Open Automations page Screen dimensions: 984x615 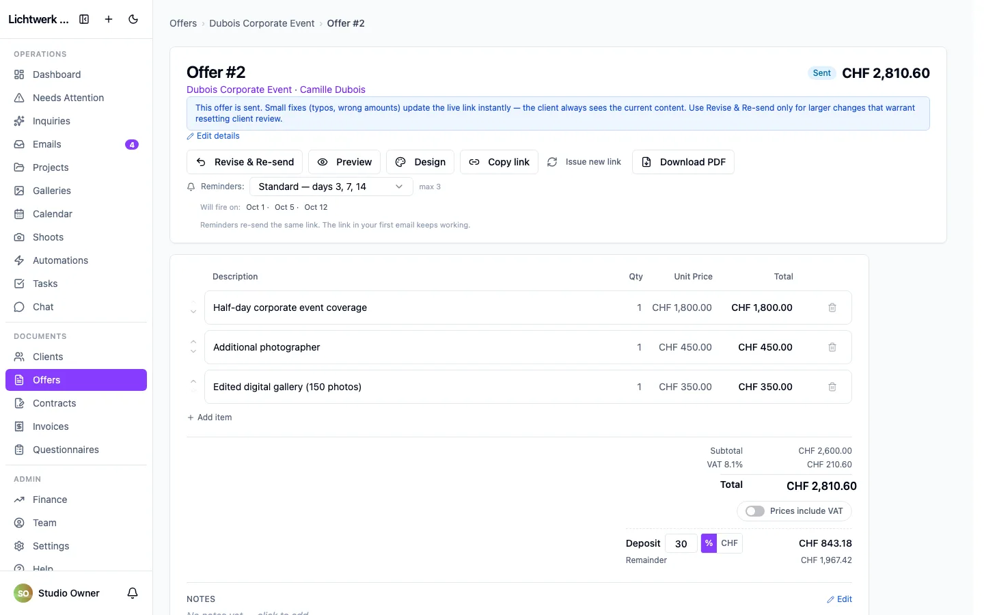pyautogui.click(x=76, y=260)
